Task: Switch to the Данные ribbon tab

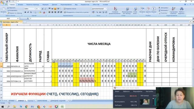Action: point(55,5)
